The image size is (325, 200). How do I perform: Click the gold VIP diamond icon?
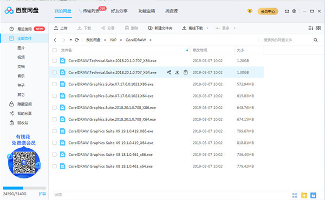tap(250, 11)
